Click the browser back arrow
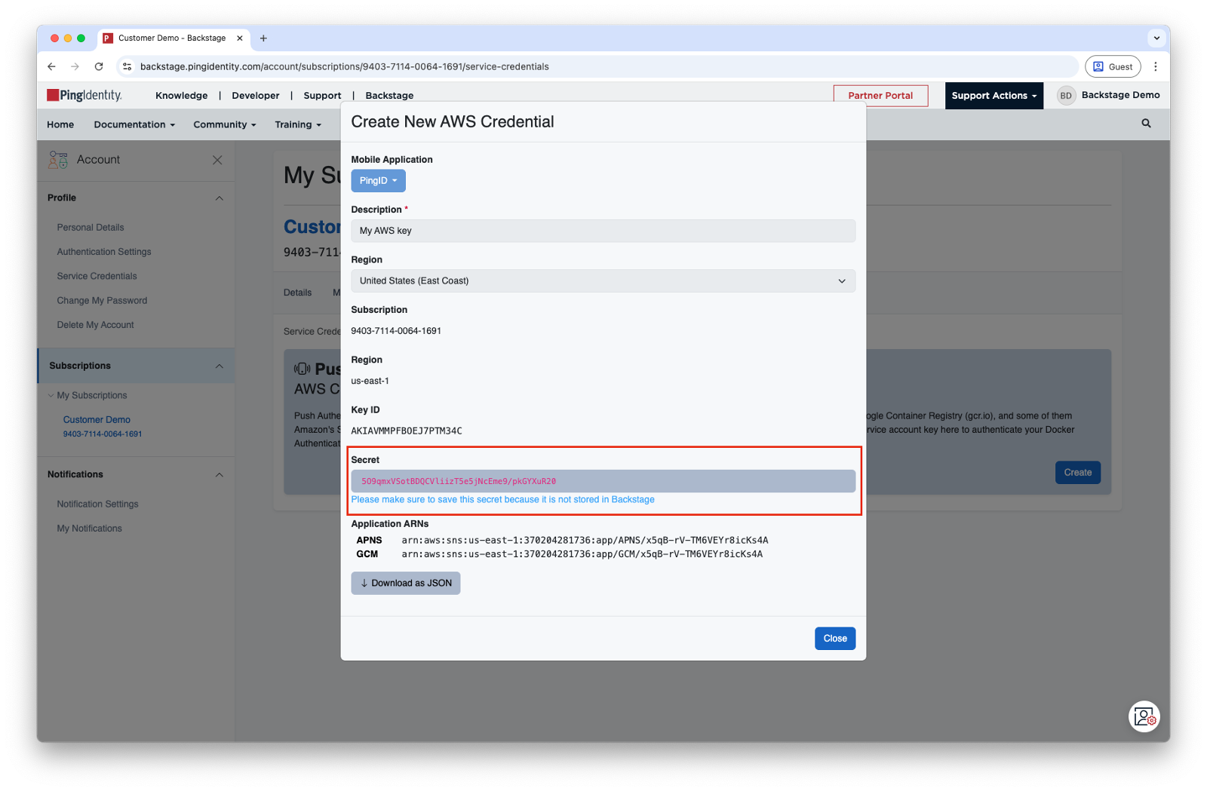The height and width of the screenshot is (791, 1207). coord(51,66)
